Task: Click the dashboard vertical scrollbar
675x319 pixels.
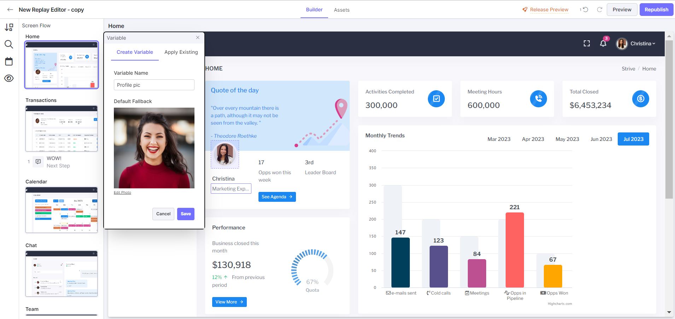Action: point(669,119)
